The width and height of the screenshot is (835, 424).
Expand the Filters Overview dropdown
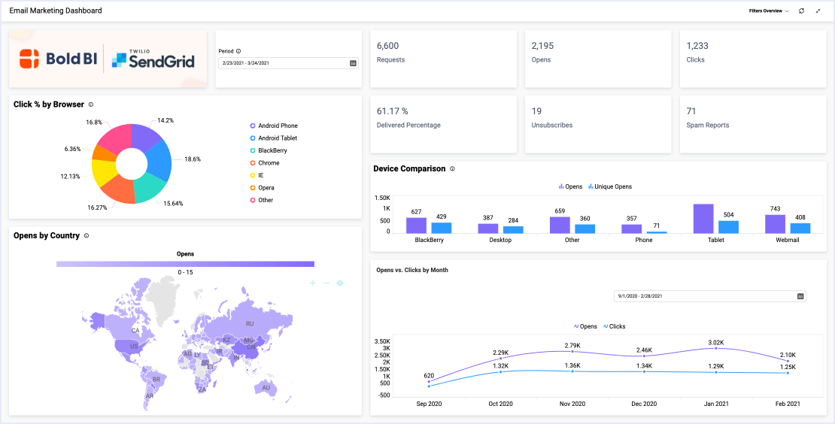[768, 11]
